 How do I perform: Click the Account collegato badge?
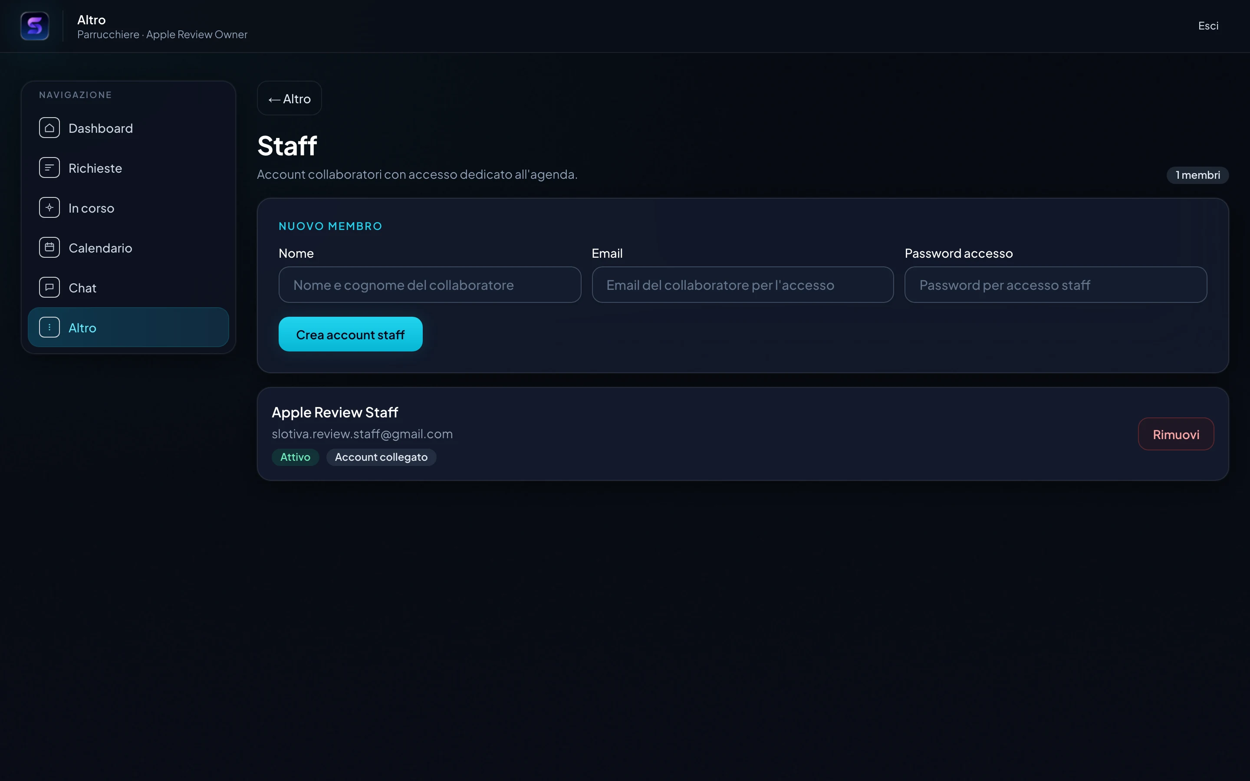(x=381, y=457)
